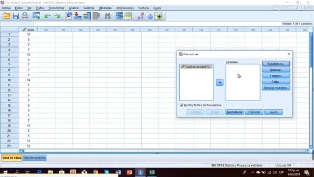Open the Archivo menu
Image resolution: width=314 pixels, height=177 pixels.
click(6, 8)
